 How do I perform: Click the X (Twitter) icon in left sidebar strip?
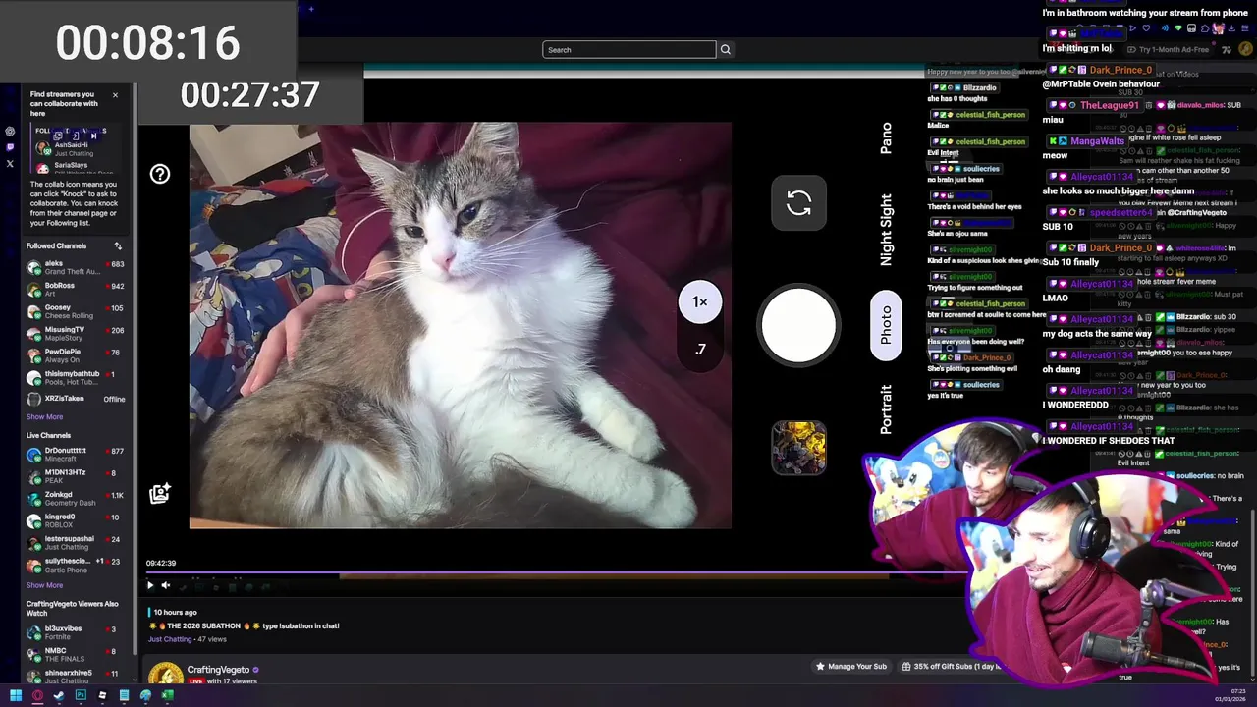click(10, 164)
